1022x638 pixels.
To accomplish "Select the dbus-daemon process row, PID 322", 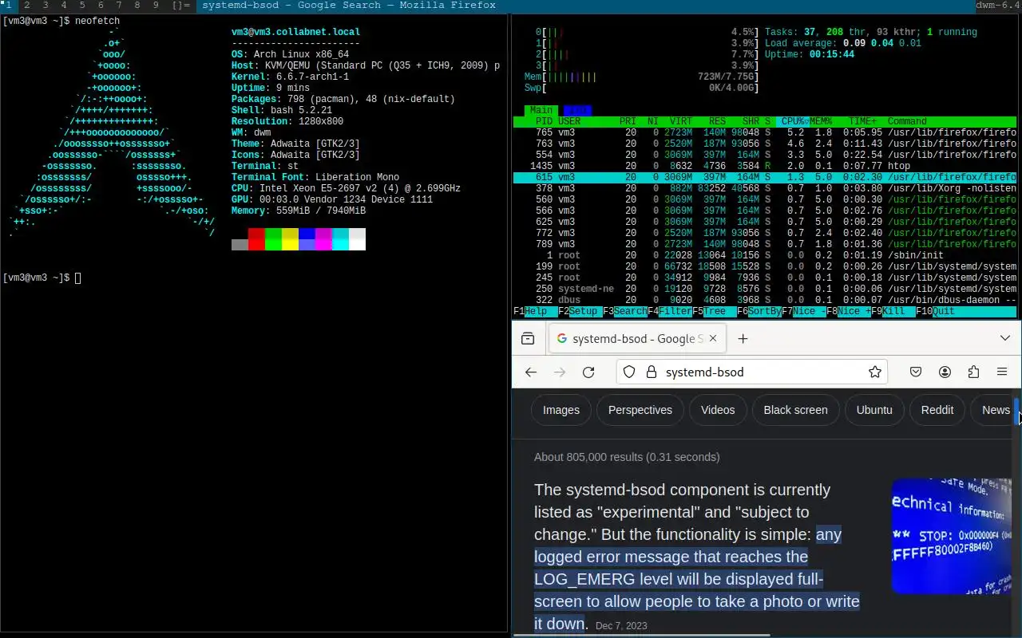I will [x=765, y=300].
